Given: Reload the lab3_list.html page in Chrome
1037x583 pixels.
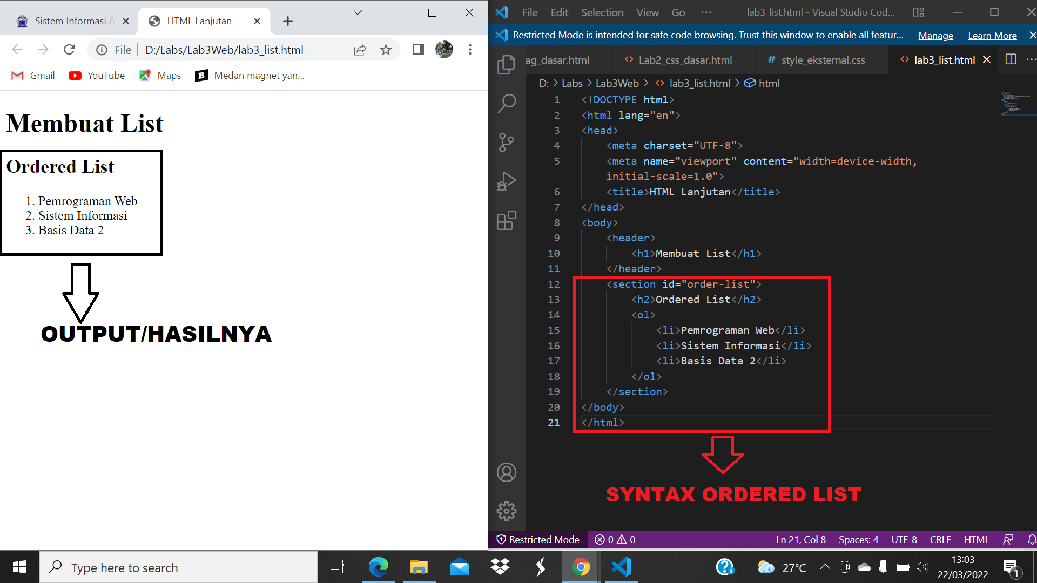Looking at the screenshot, I should [x=69, y=50].
